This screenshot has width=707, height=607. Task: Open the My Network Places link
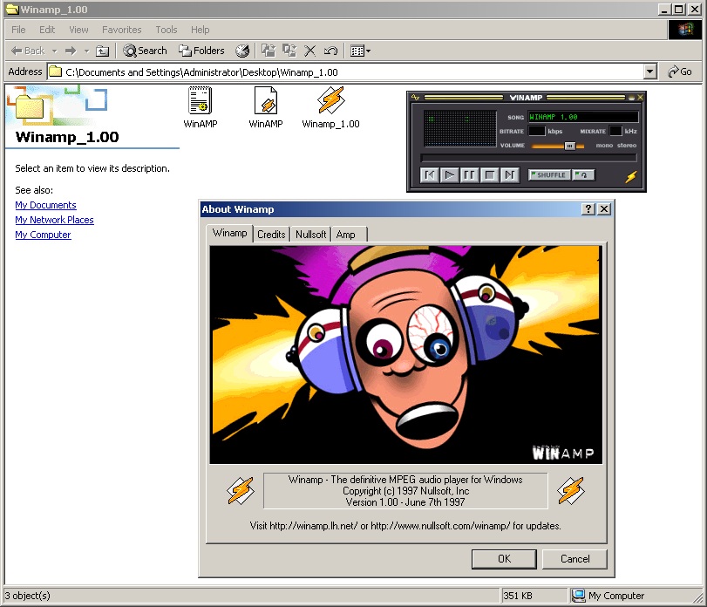coord(54,220)
